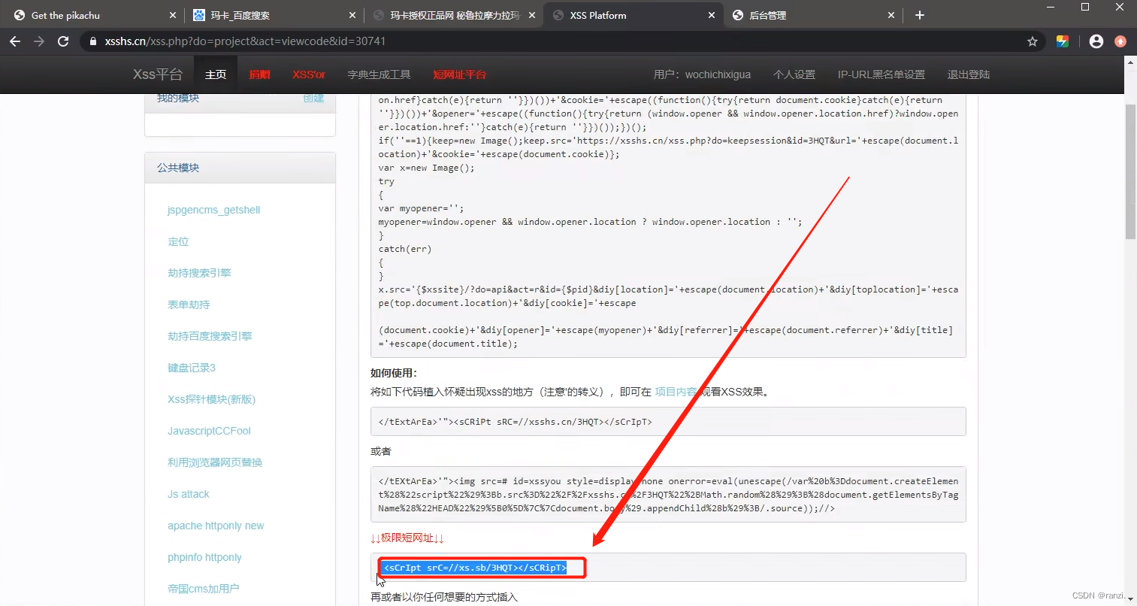
Task: Open '字典生成工具' in navigation
Action: (x=379, y=74)
